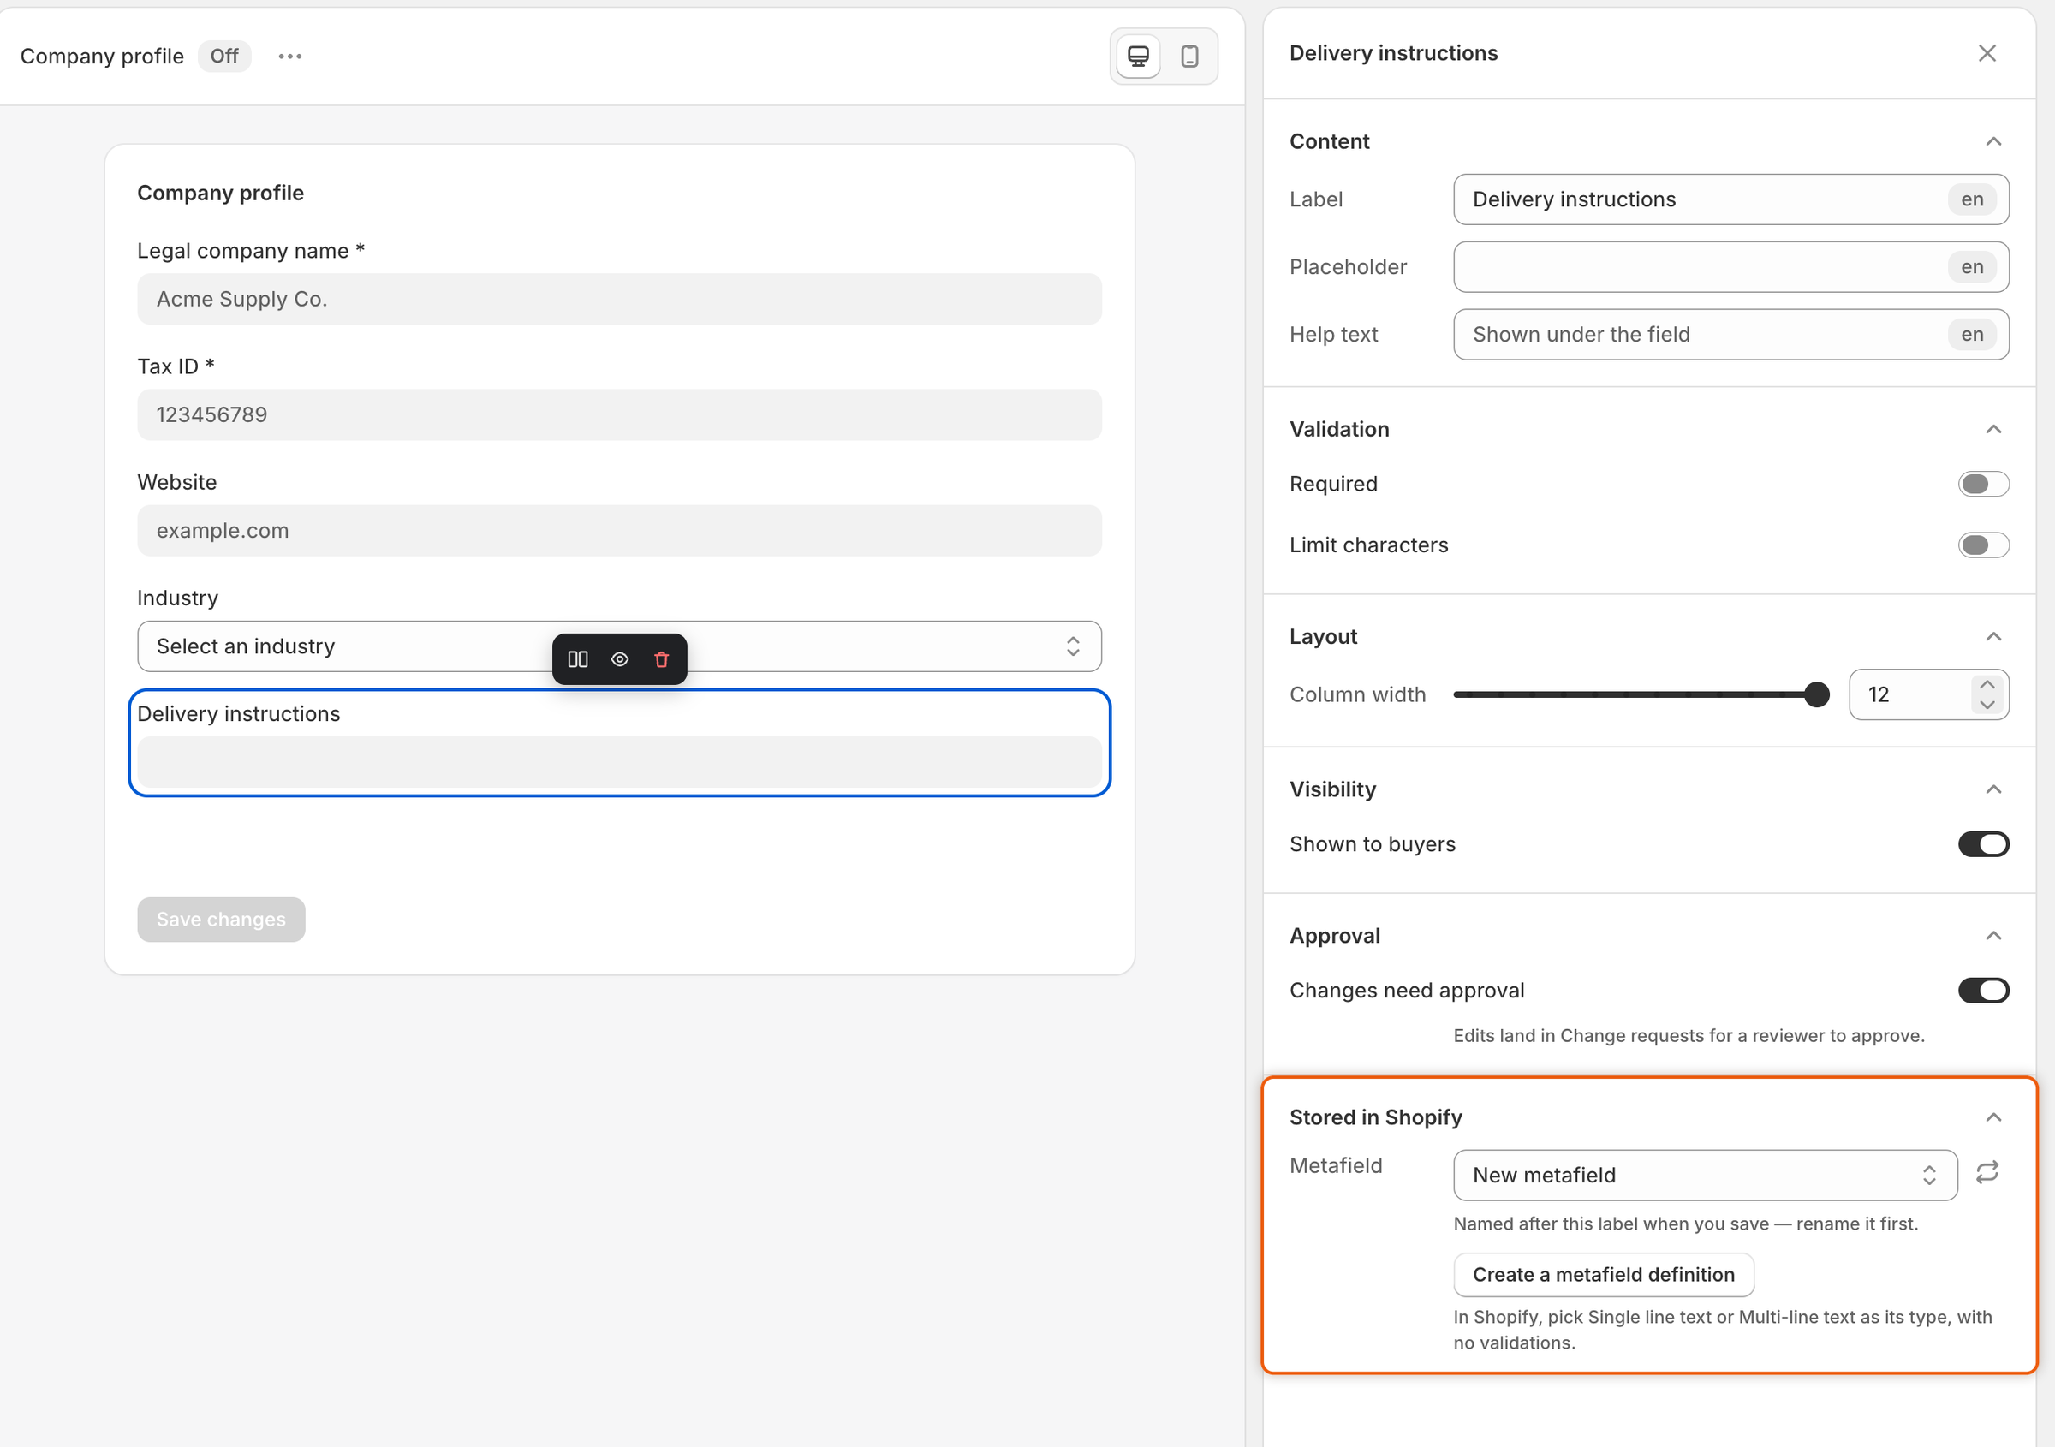Open the three-dot more options menu
The image size is (2055, 1447).
click(x=290, y=57)
